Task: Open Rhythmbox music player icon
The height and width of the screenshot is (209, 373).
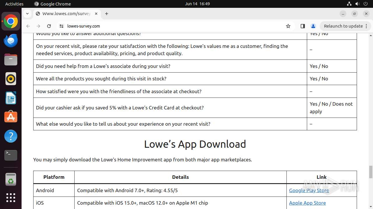Action: [11, 79]
